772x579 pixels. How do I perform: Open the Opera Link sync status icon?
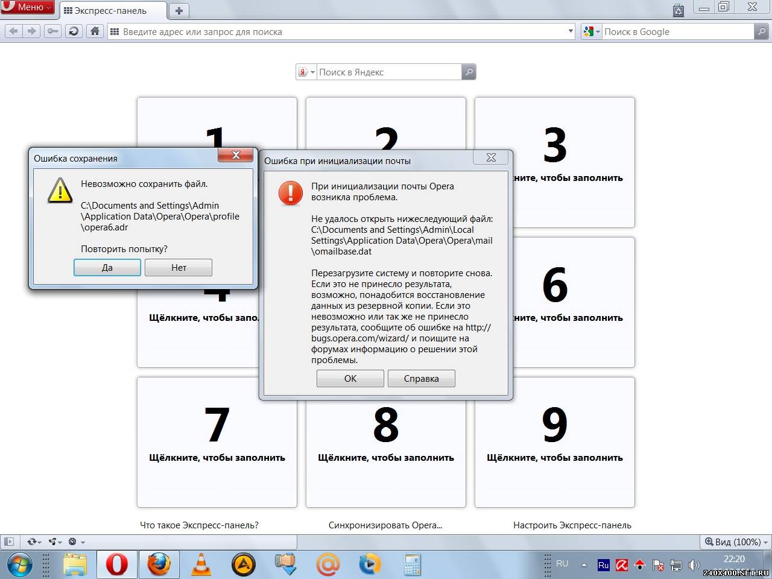point(31,542)
